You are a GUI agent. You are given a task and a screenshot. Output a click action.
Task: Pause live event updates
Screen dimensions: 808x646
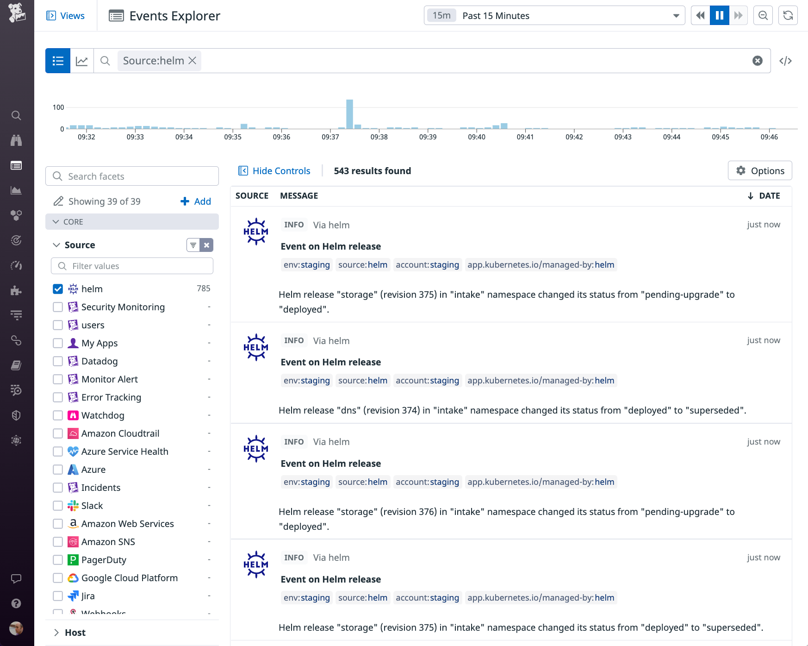719,15
